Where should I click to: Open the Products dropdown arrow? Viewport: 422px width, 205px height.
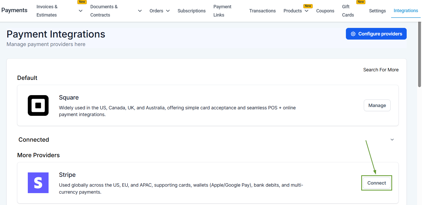306,11
